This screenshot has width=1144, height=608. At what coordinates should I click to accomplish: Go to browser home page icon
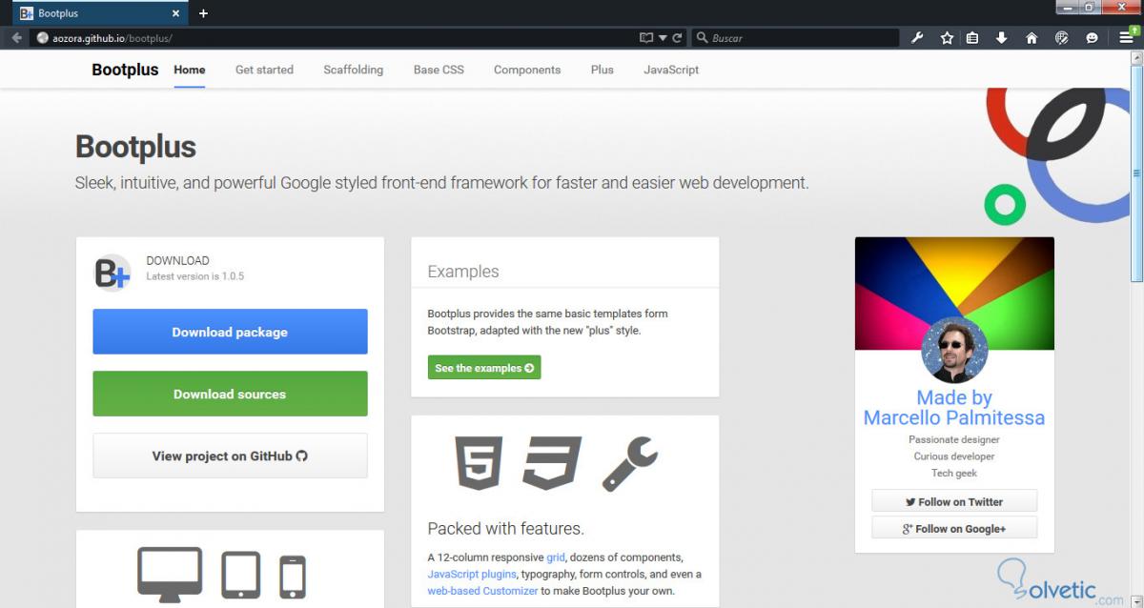[1032, 38]
